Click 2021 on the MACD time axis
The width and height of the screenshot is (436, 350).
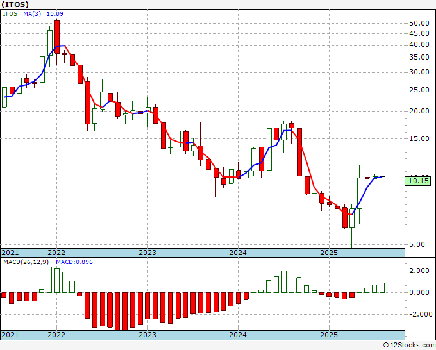click(x=10, y=335)
